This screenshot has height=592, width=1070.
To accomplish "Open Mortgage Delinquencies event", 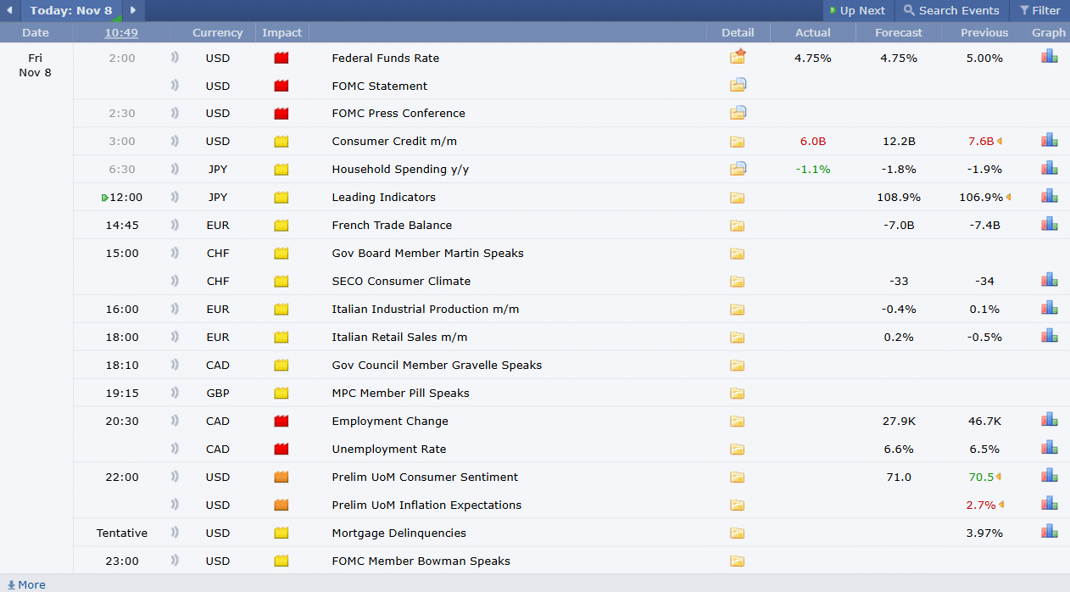I will [398, 533].
